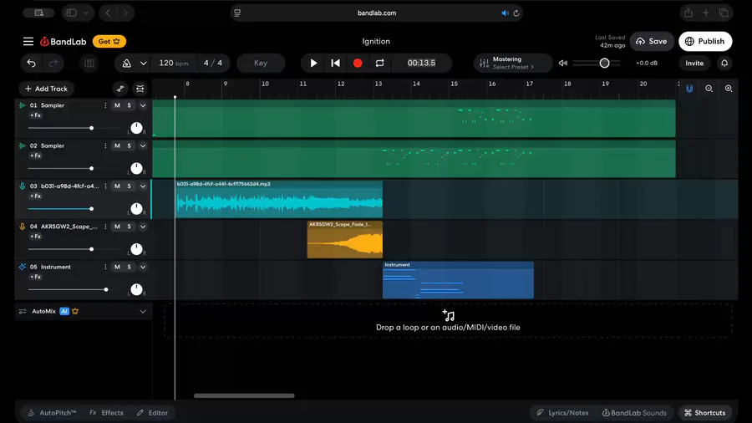
Task: Click the track 05 instrument icon
Action: pyautogui.click(x=22, y=268)
